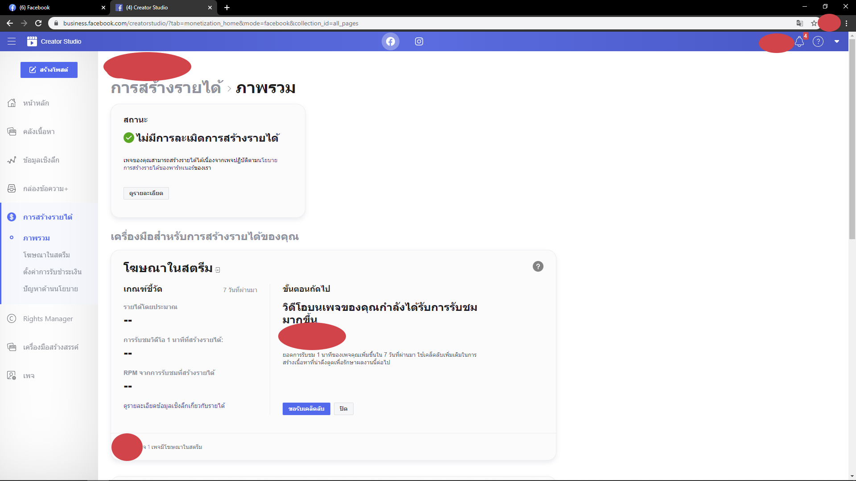Open the hamburger menu icon
Screen dimensions: 856x481
pyautogui.click(x=12, y=41)
